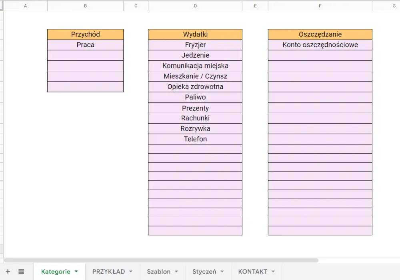Select column D header

point(195,6)
